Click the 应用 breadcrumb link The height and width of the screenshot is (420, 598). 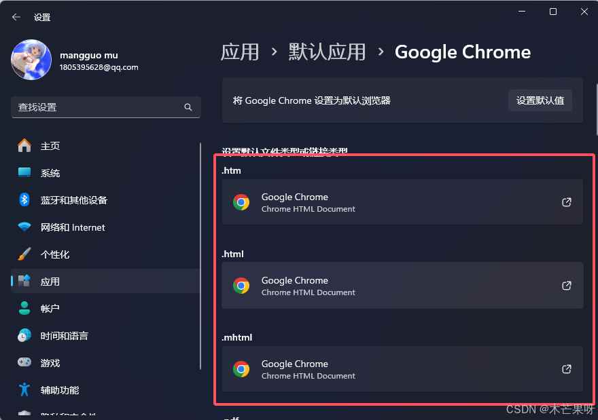click(241, 52)
